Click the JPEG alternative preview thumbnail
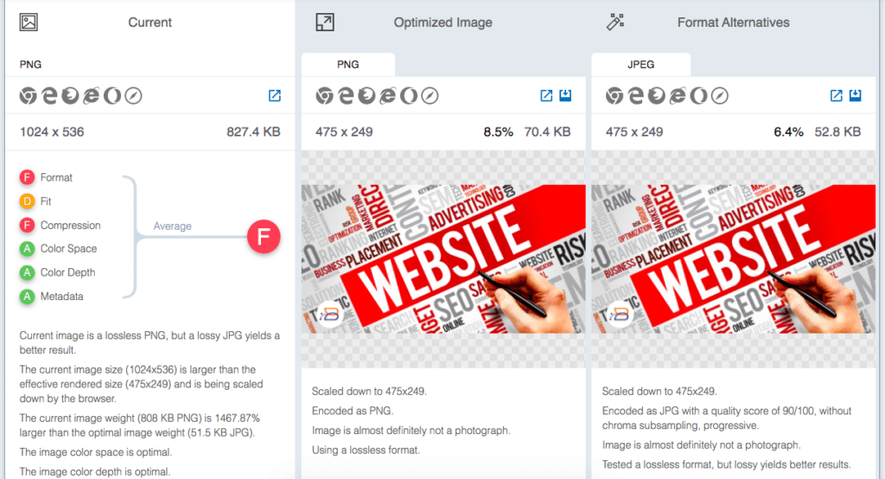Viewport: 885px width, 479px height. (733, 259)
